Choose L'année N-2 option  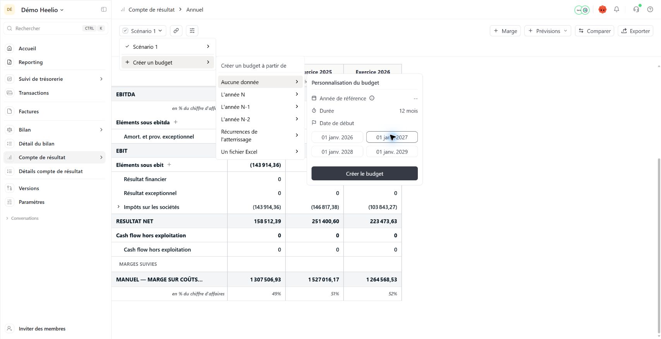[x=260, y=119]
